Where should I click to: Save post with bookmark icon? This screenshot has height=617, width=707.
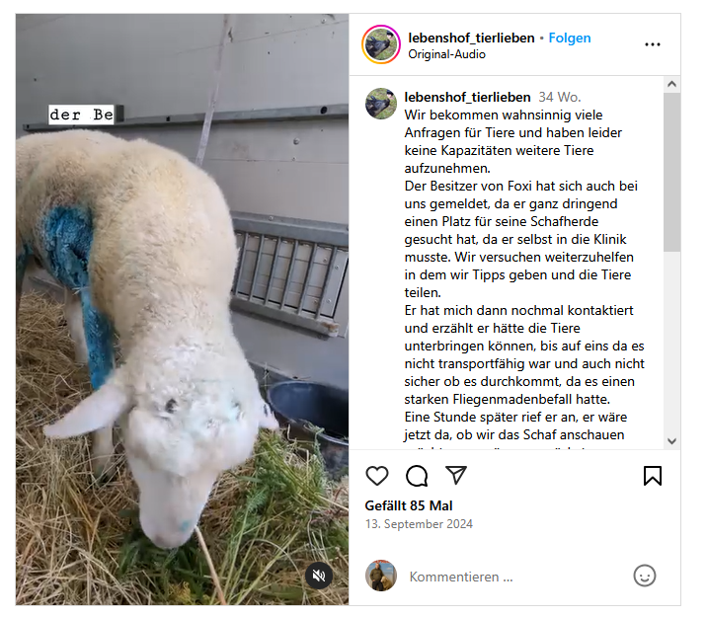click(653, 476)
